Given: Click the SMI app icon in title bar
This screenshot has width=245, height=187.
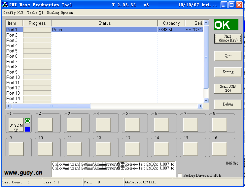Looking at the screenshot, I should (x=5, y=5).
